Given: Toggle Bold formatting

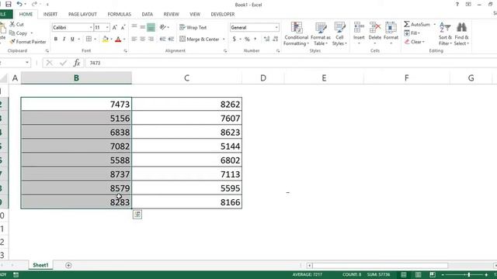Looking at the screenshot, I should coord(56,39).
